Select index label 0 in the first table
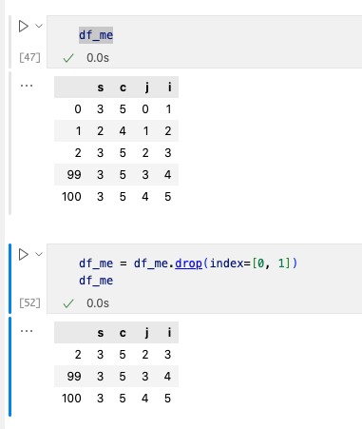This screenshot has height=429, width=362. pos(78,109)
